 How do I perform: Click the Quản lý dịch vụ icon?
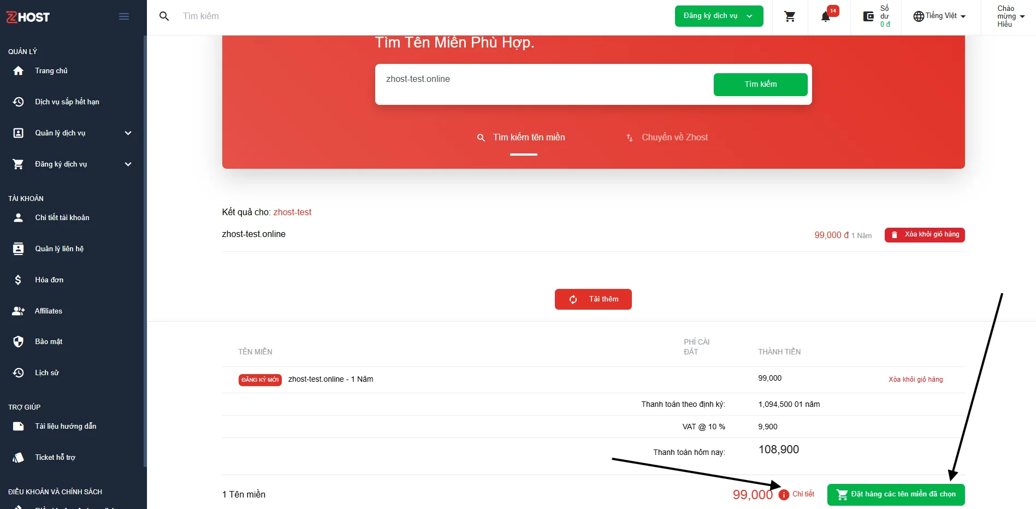(x=19, y=133)
